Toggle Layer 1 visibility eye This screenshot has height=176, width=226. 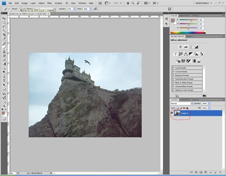pos(172,113)
